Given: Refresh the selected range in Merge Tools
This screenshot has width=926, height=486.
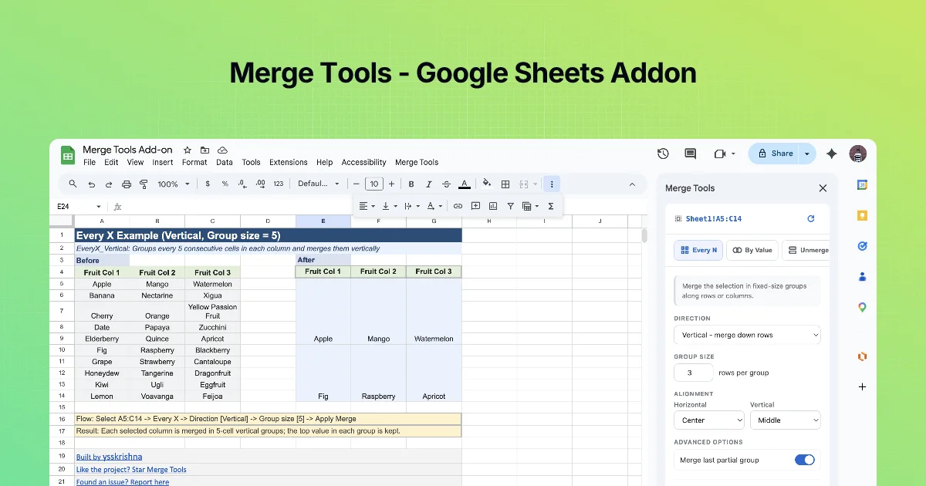Looking at the screenshot, I should (811, 218).
